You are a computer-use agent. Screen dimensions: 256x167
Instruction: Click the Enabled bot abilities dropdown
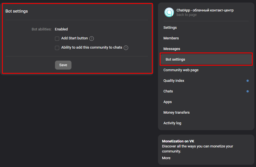click(61, 29)
